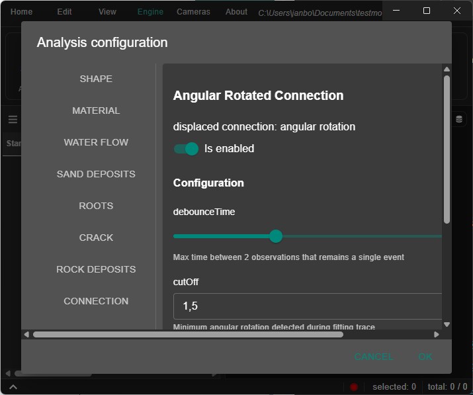Open the hamburger menu icon
This screenshot has width=473, height=395.
(13, 120)
